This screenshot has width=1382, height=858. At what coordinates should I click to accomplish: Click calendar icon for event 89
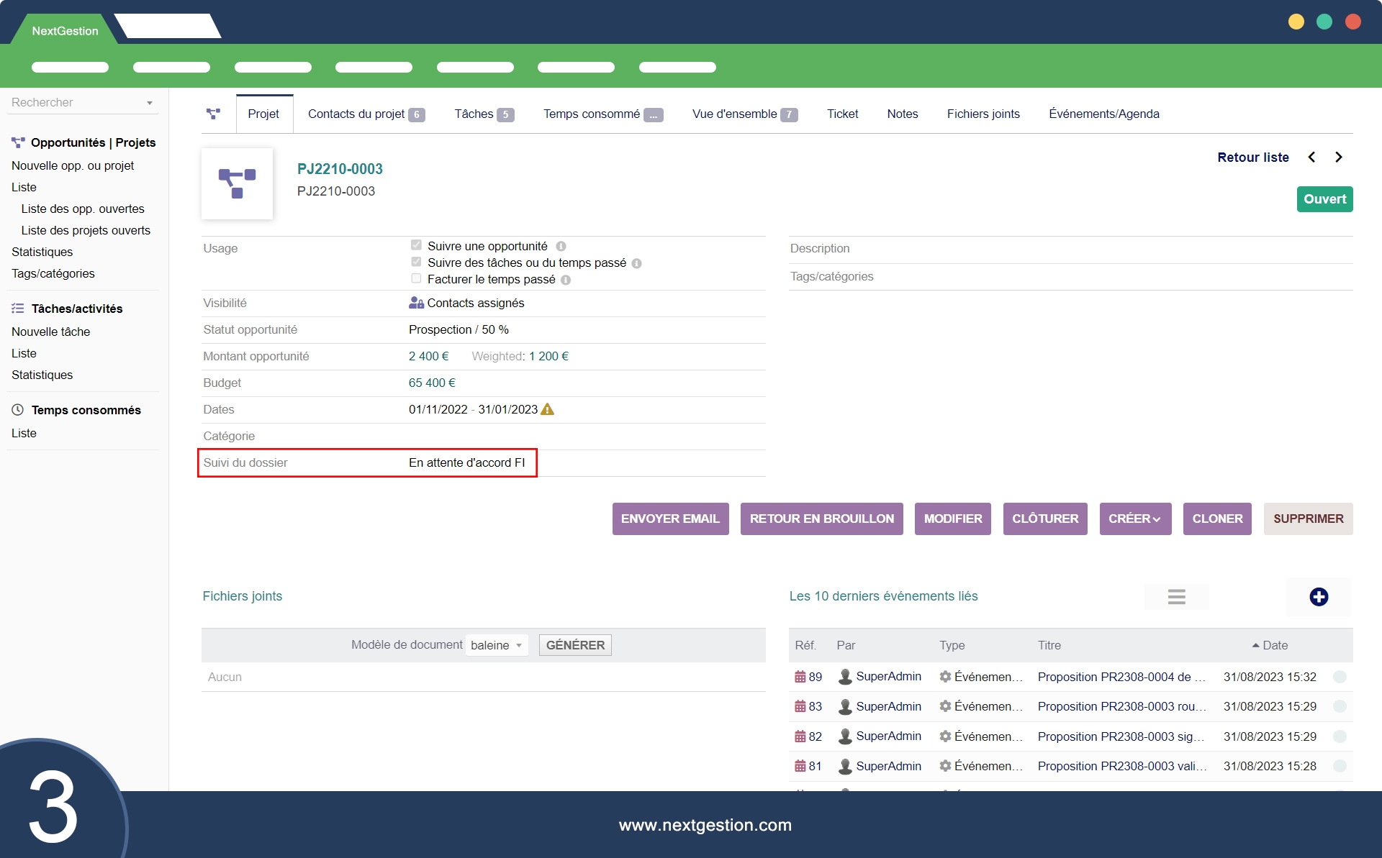tap(800, 677)
